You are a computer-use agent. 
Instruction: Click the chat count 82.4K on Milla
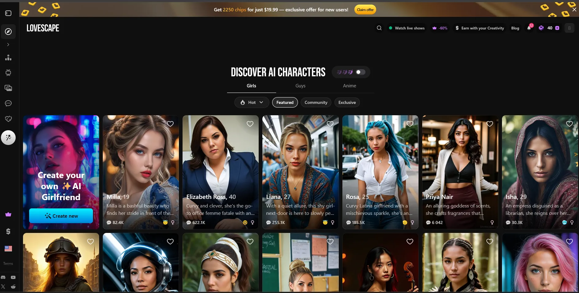115,223
